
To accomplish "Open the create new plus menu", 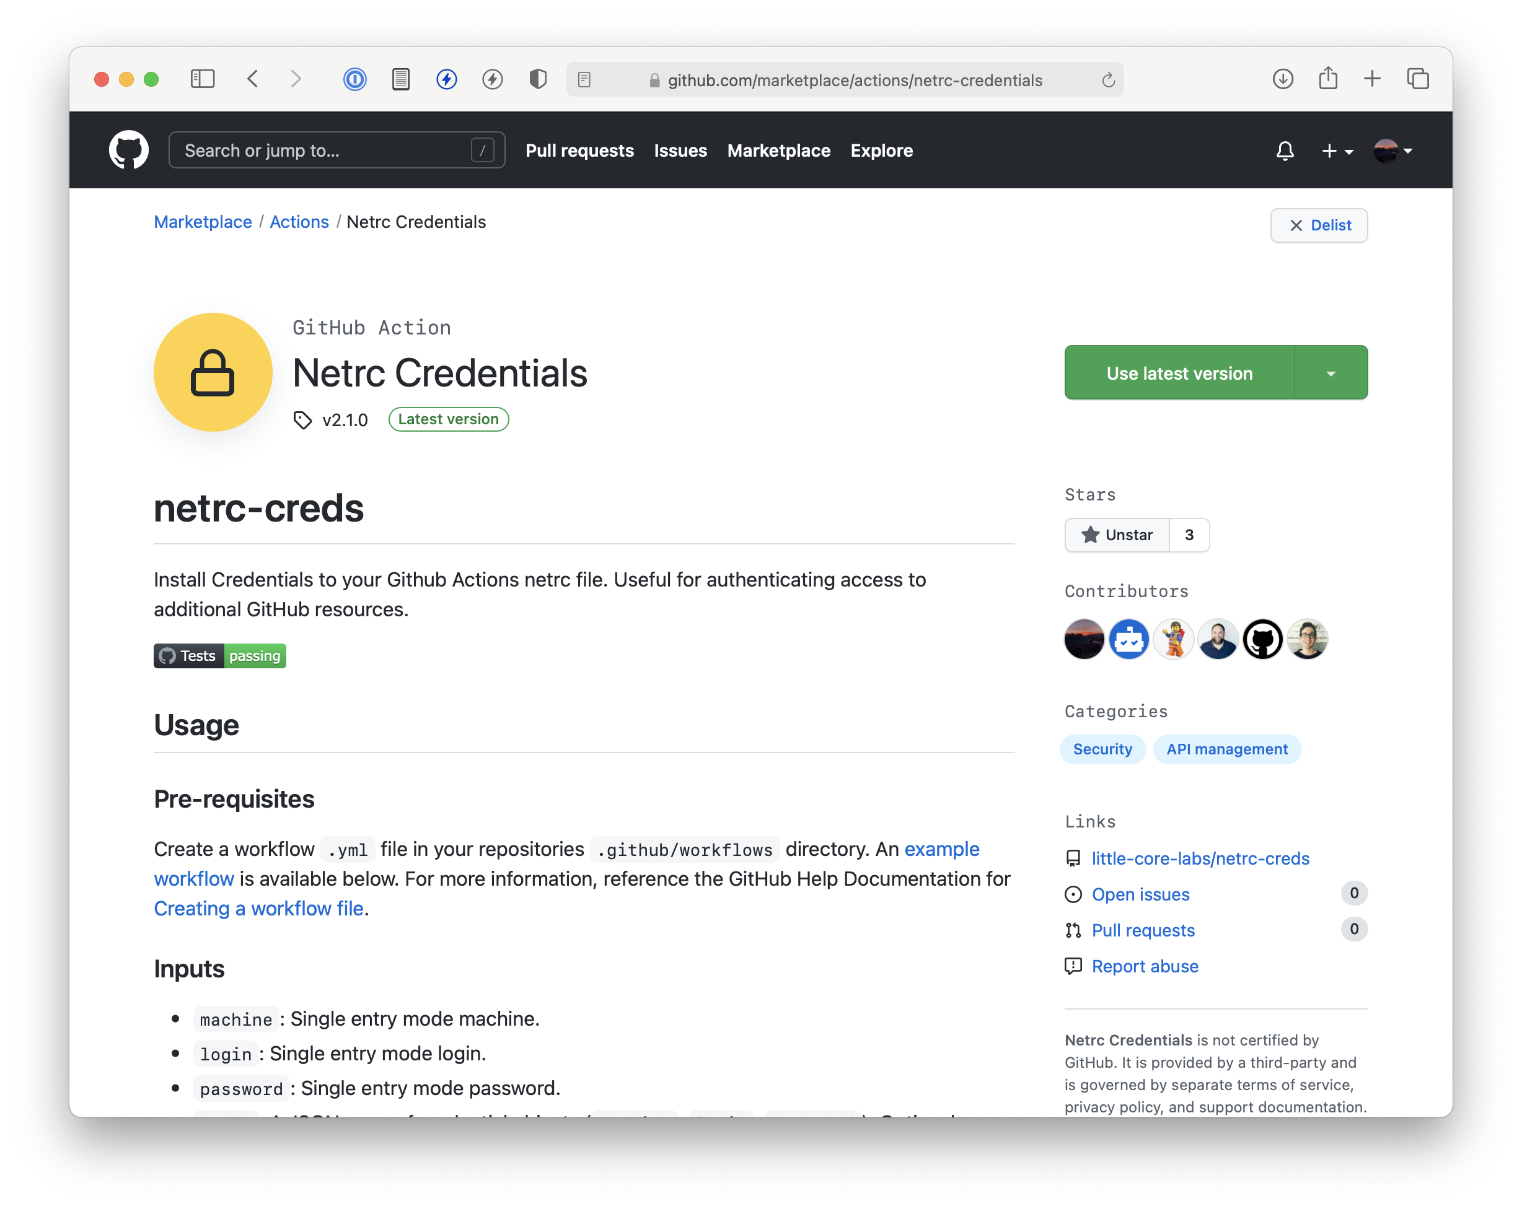I will [x=1337, y=151].
